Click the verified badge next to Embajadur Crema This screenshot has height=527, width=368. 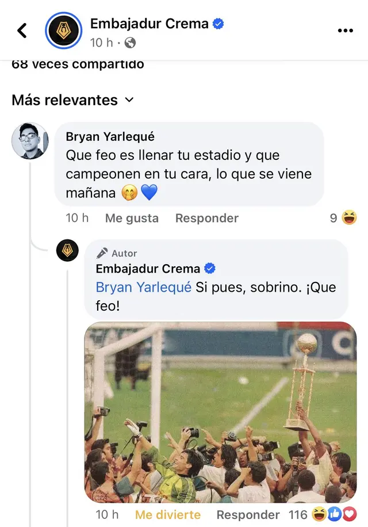point(217,24)
